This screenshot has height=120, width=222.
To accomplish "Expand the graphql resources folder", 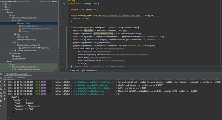I will click(x=10, y=56).
